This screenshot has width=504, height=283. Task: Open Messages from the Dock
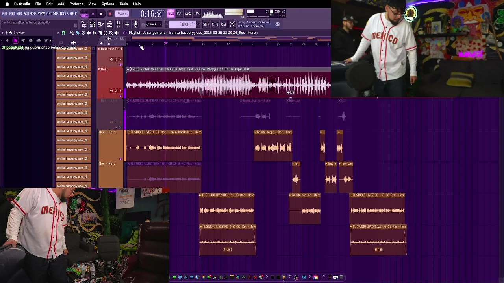[x=174, y=277]
